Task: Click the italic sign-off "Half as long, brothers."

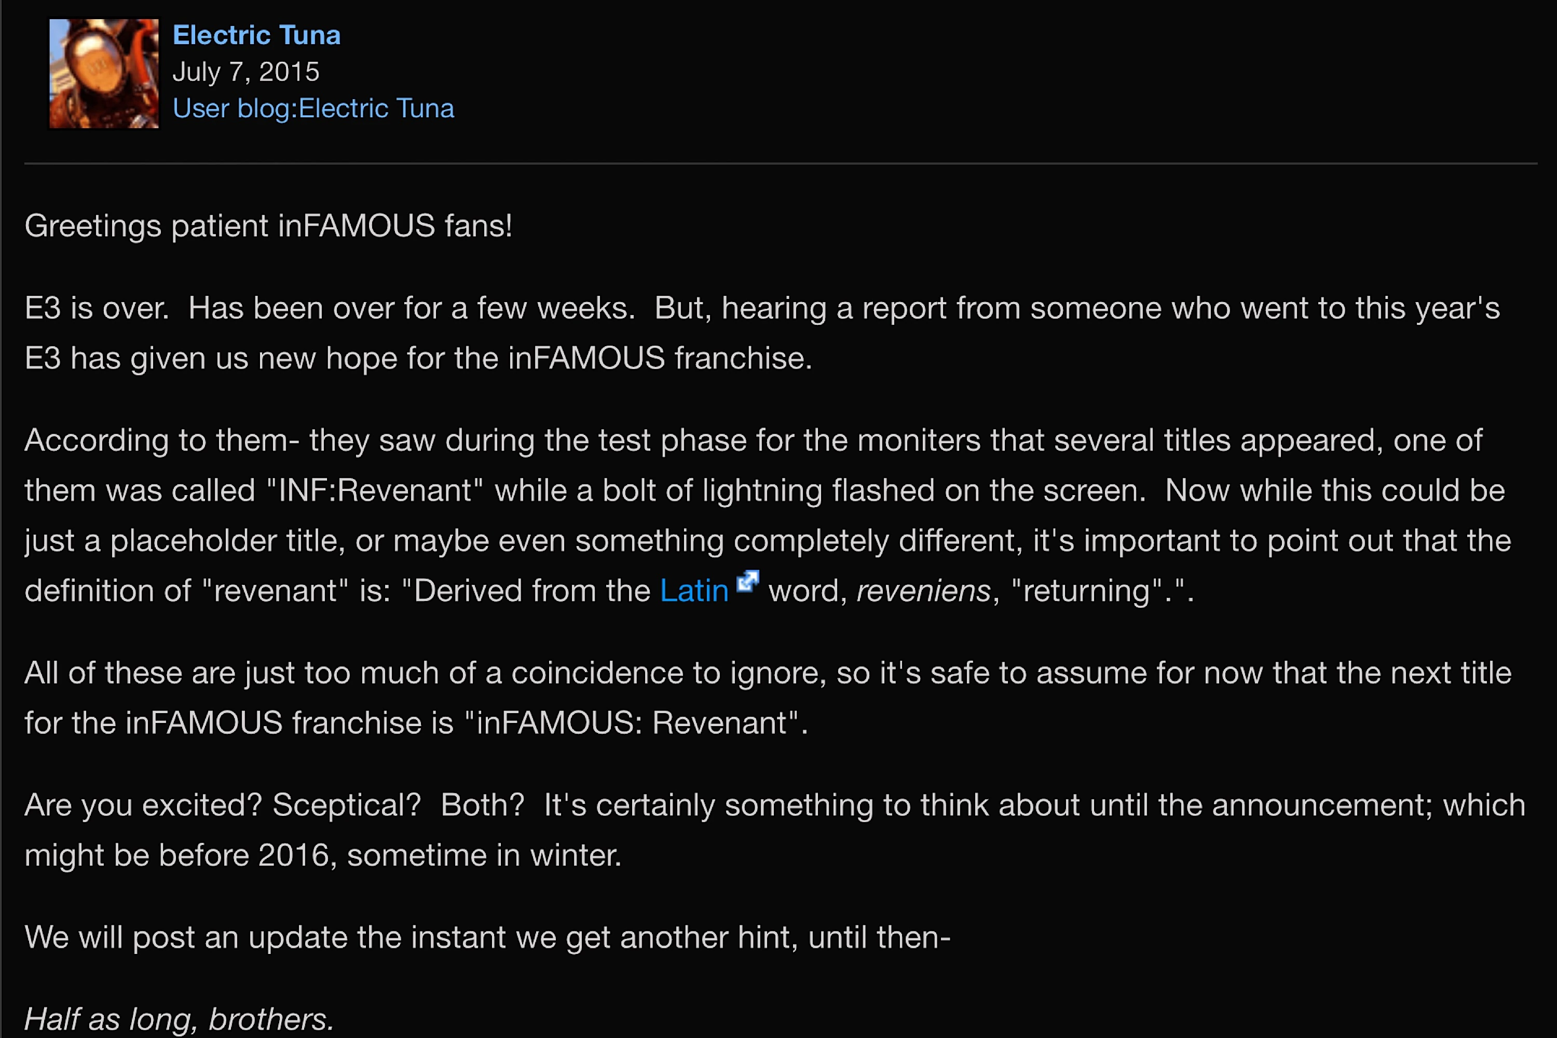Action: tap(179, 1019)
